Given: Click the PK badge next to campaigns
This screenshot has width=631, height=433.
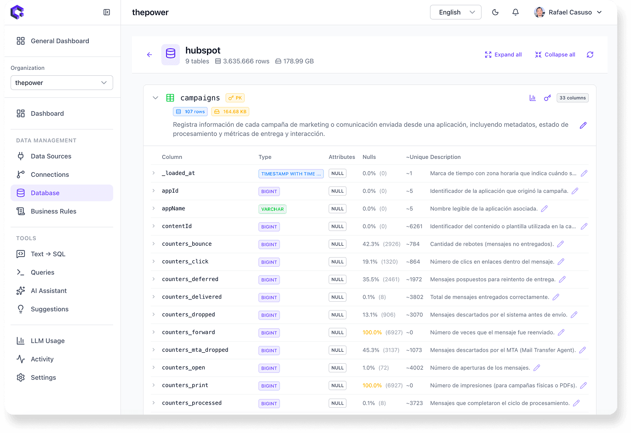Looking at the screenshot, I should click(235, 98).
